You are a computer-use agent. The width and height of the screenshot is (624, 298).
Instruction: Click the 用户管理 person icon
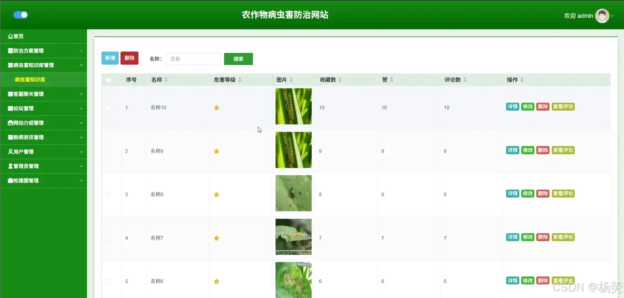[x=10, y=152]
